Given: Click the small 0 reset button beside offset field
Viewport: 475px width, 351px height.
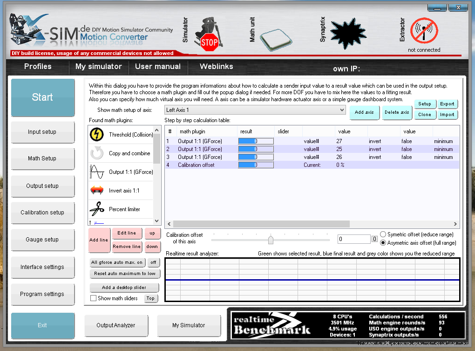Looking at the screenshot, I should point(374,239).
